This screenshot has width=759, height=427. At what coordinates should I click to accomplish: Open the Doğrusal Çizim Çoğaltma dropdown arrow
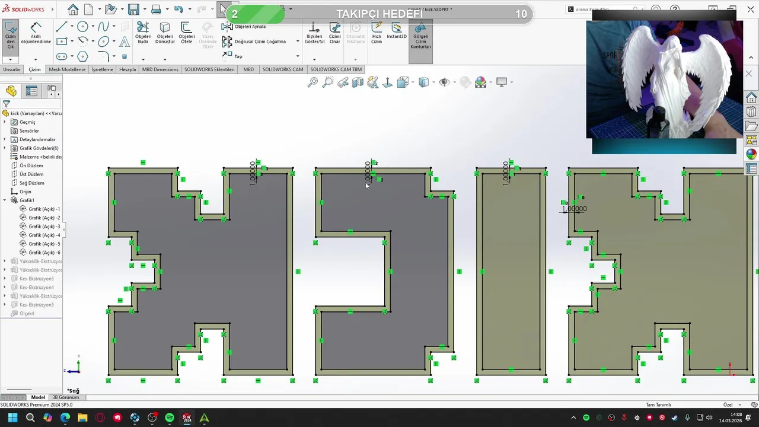(x=298, y=42)
